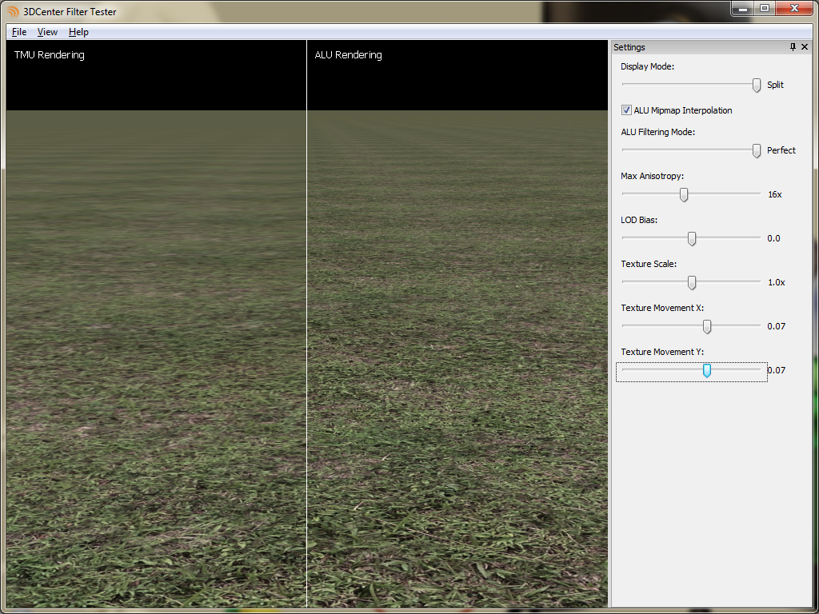Click the Max Anisotropy label
This screenshot has height=614, width=819.
[653, 176]
